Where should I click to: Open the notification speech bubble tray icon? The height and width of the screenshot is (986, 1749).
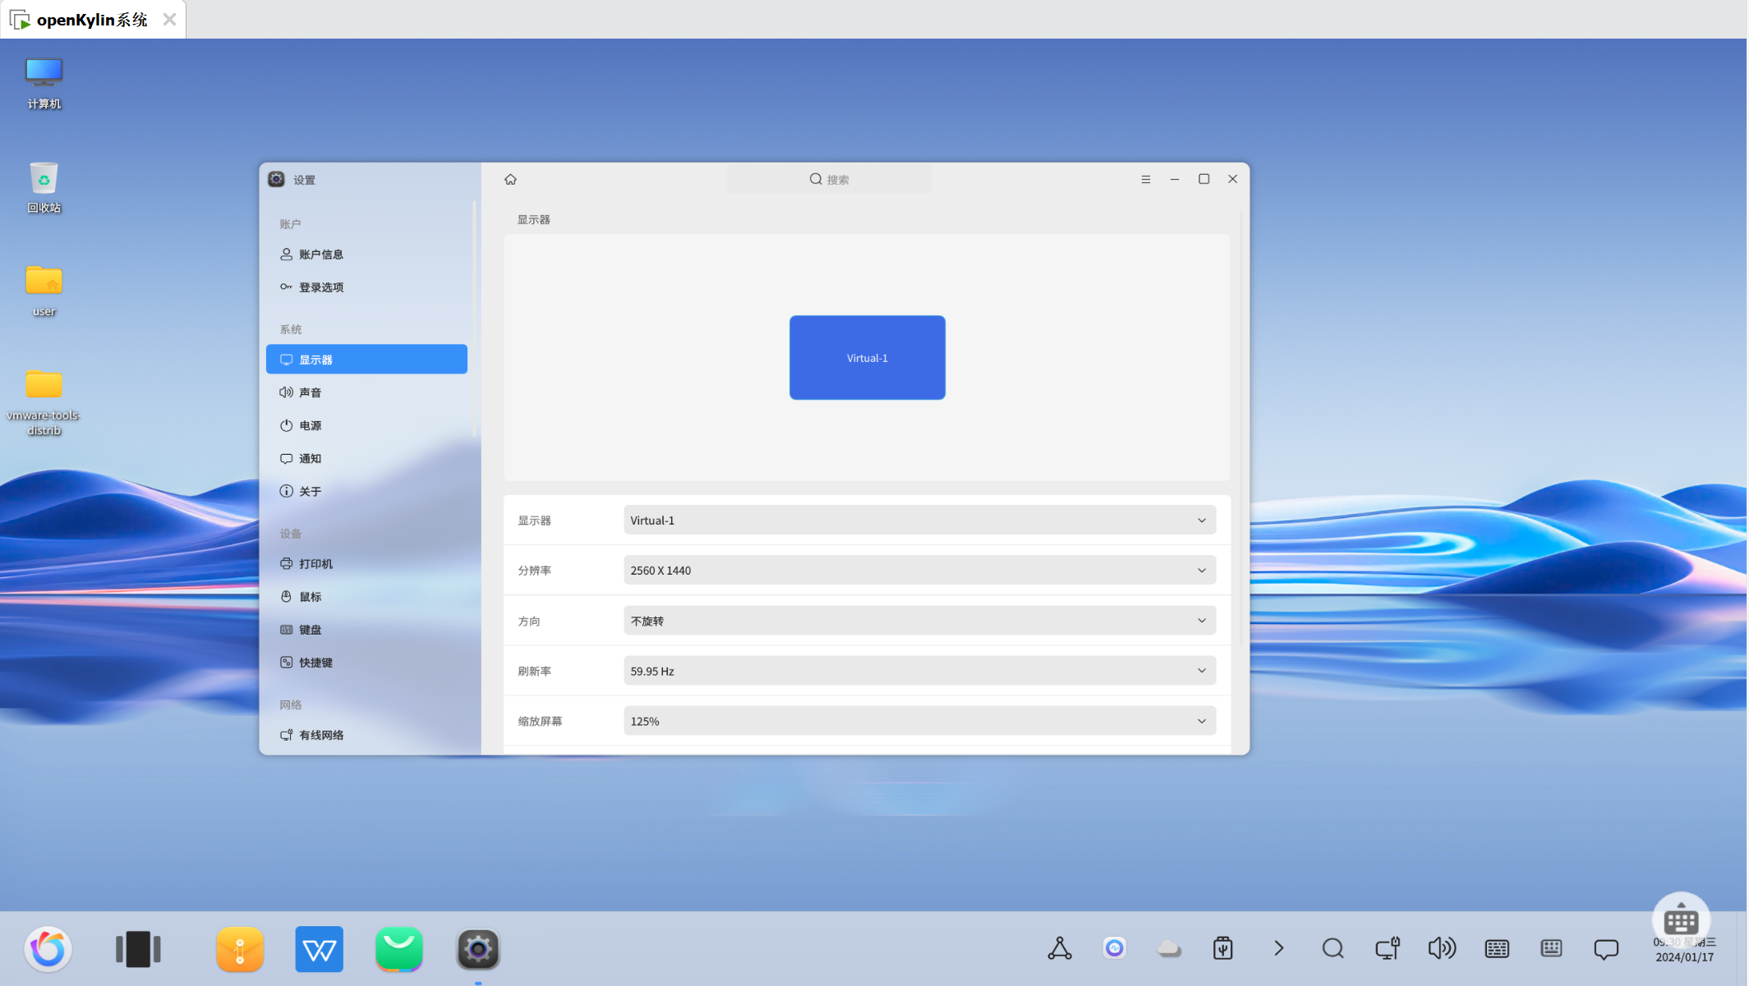[x=1606, y=949]
